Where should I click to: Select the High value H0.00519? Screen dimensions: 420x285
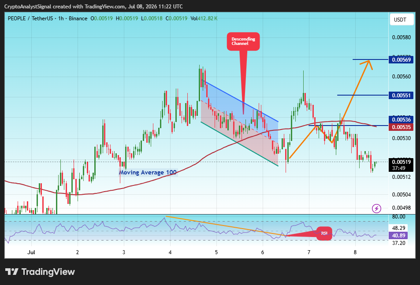[126, 19]
